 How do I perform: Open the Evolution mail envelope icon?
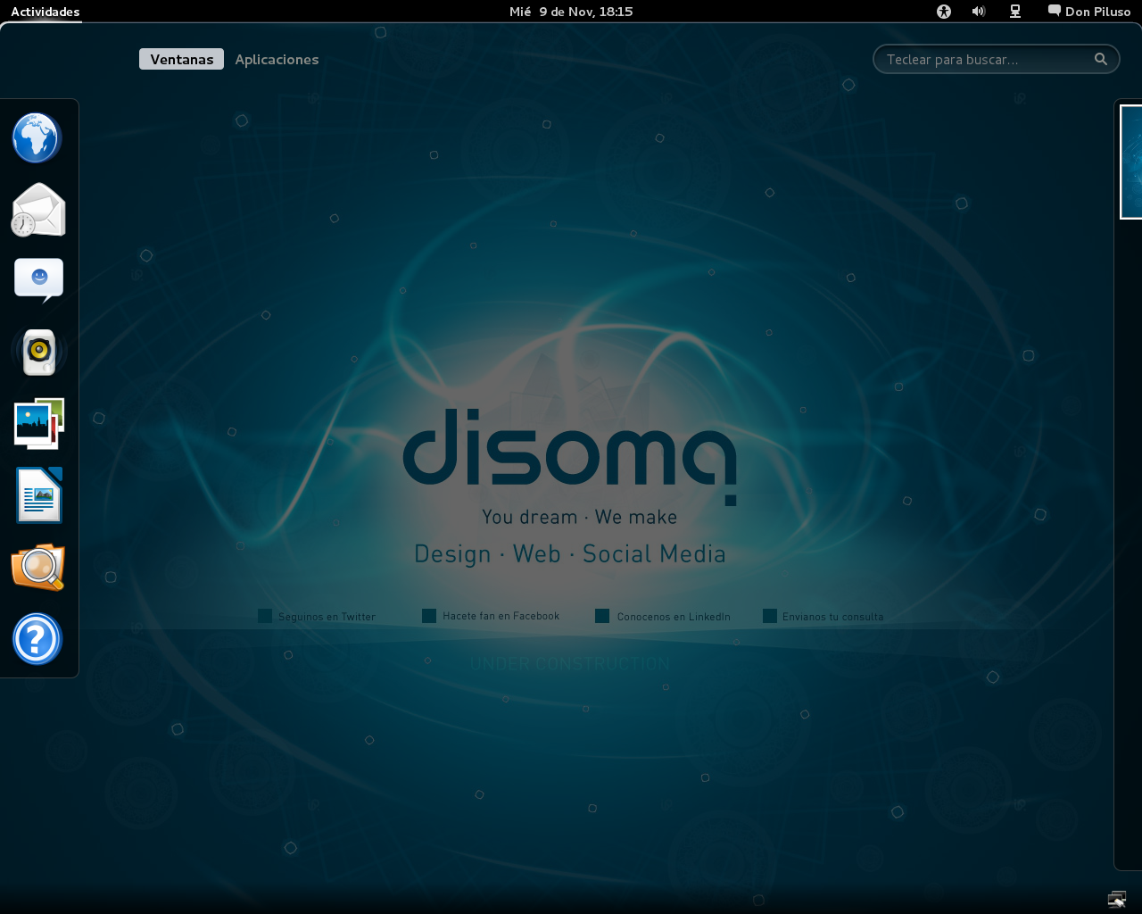point(38,210)
